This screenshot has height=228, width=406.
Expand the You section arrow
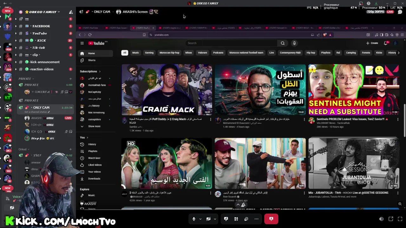pyautogui.click(x=88, y=137)
